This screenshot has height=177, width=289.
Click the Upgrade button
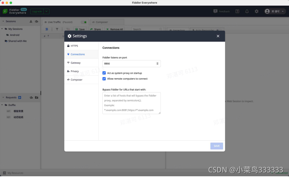point(37,11)
